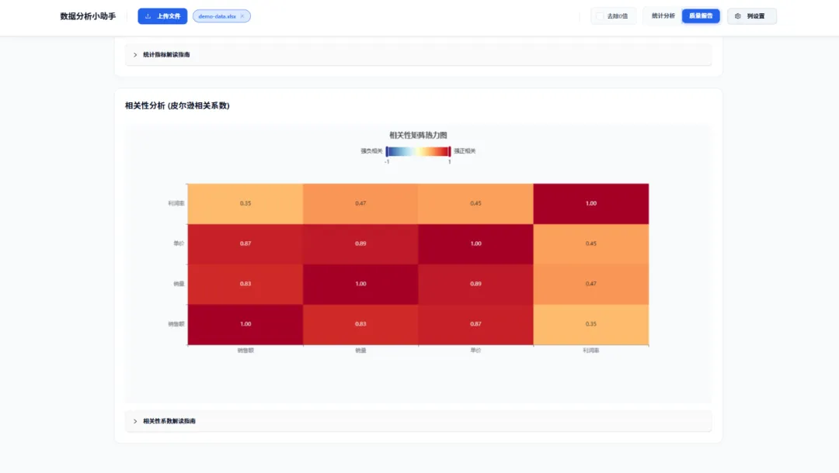Click the 上传文件 upload button
The height and width of the screenshot is (473, 839).
[x=162, y=16]
